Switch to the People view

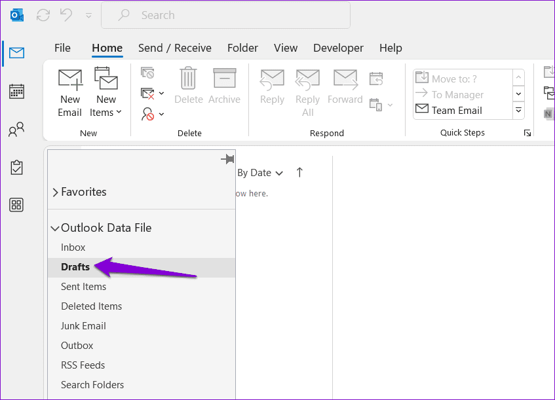16,129
